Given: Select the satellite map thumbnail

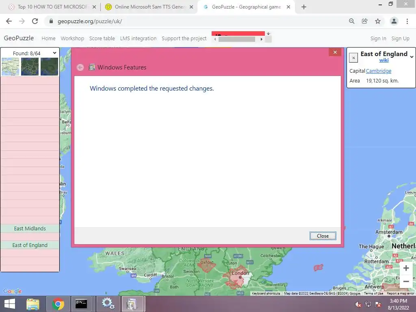Looking at the screenshot, I should coord(49,67).
